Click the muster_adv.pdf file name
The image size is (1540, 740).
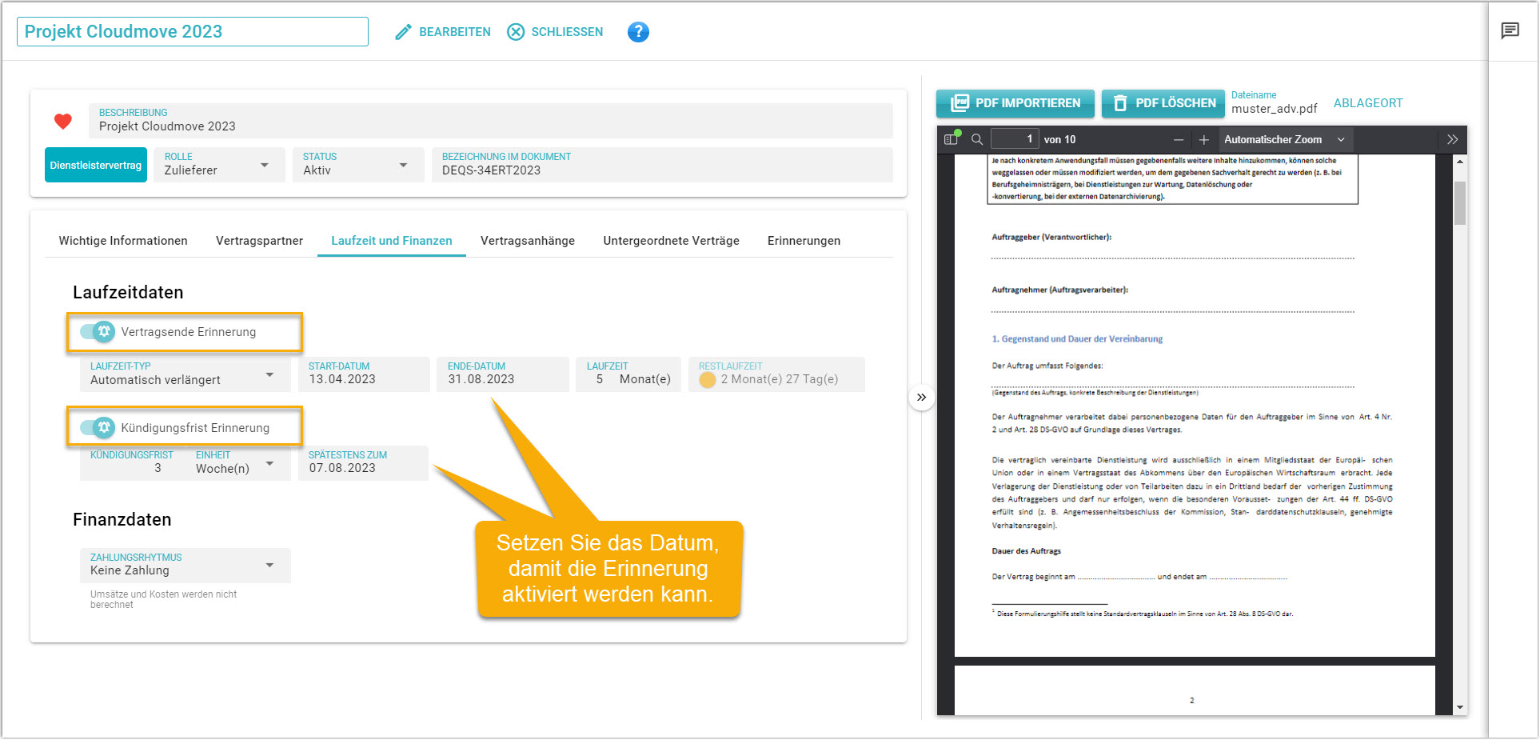(1274, 109)
